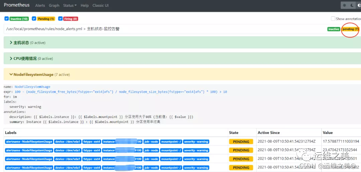Viewport: 361px width, 172px height.
Task: Click the green inactive badge on rule group
Action: tap(334, 29)
